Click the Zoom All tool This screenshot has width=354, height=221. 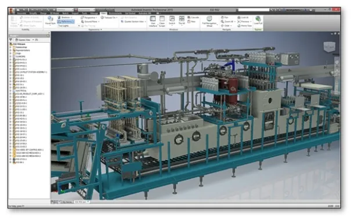click(227, 21)
